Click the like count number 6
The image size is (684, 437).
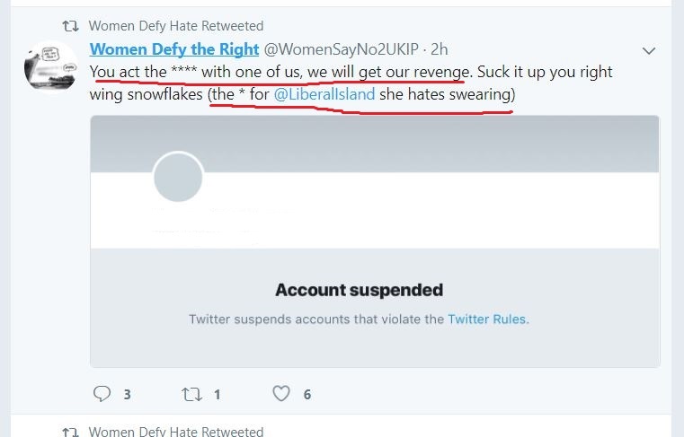(x=306, y=394)
